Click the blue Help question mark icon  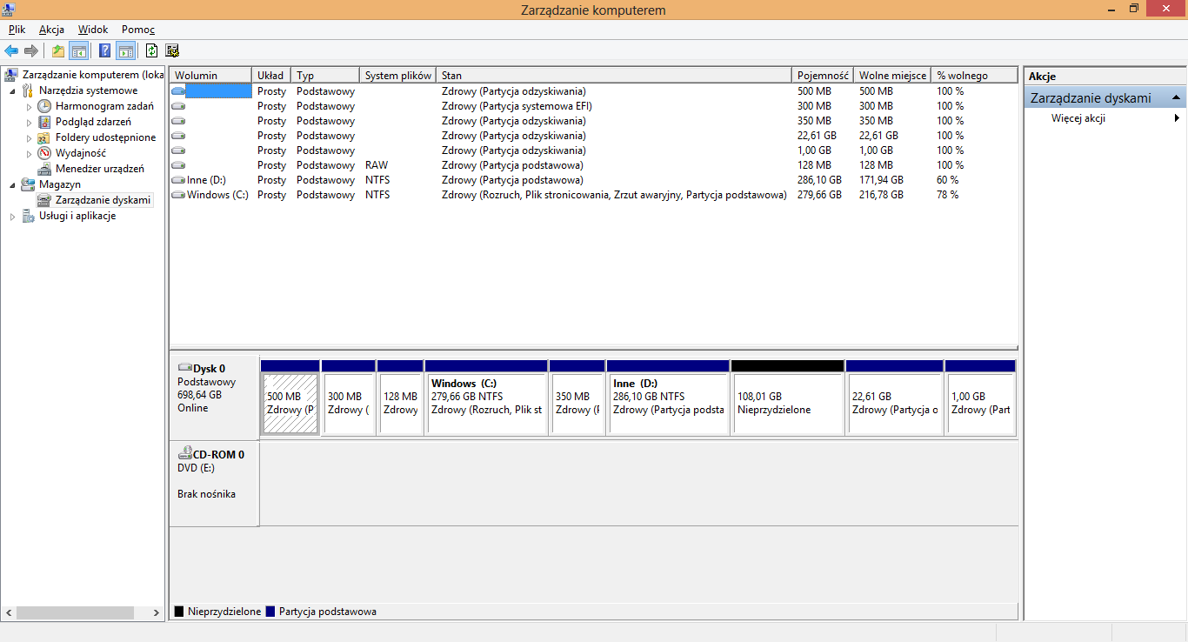(x=105, y=50)
